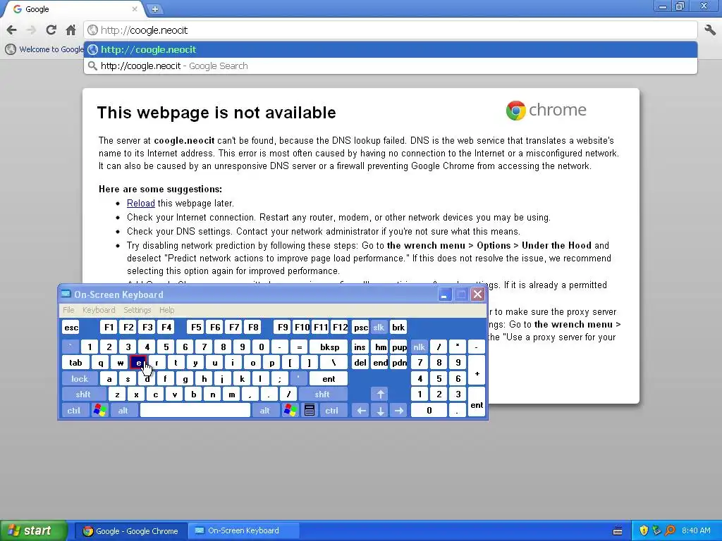Click the pup page up key
722x541 pixels.
(x=399, y=347)
